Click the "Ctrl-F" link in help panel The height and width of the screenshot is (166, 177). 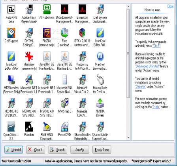click(156, 46)
